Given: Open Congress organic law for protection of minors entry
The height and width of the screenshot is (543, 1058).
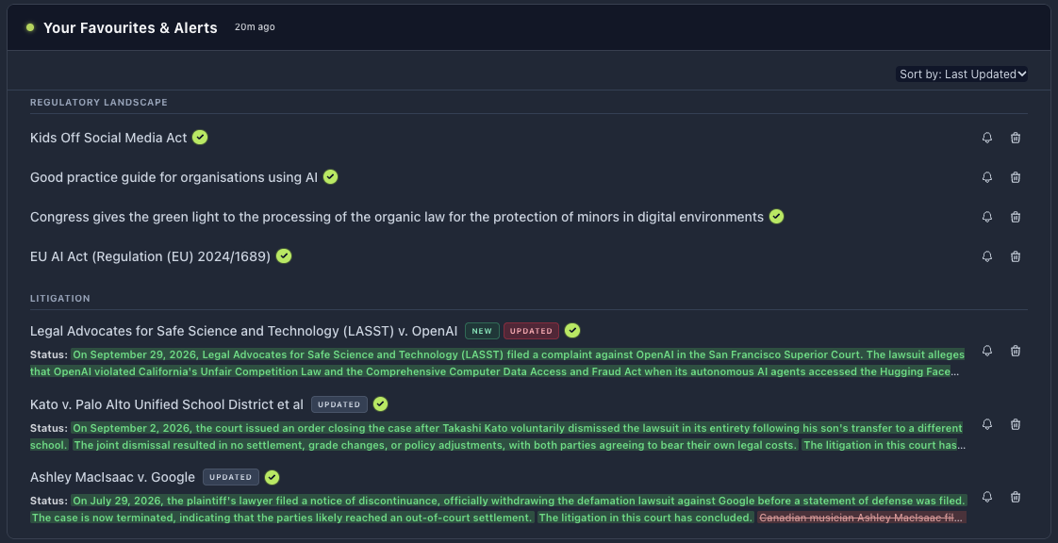Looking at the screenshot, I should (397, 217).
